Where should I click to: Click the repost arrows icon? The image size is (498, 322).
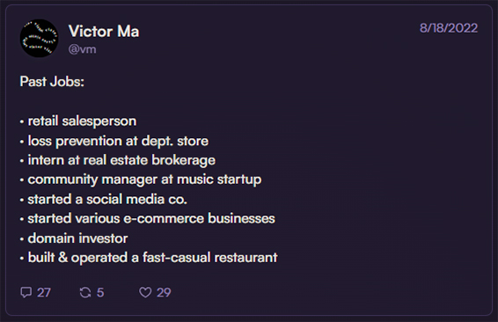point(85,292)
